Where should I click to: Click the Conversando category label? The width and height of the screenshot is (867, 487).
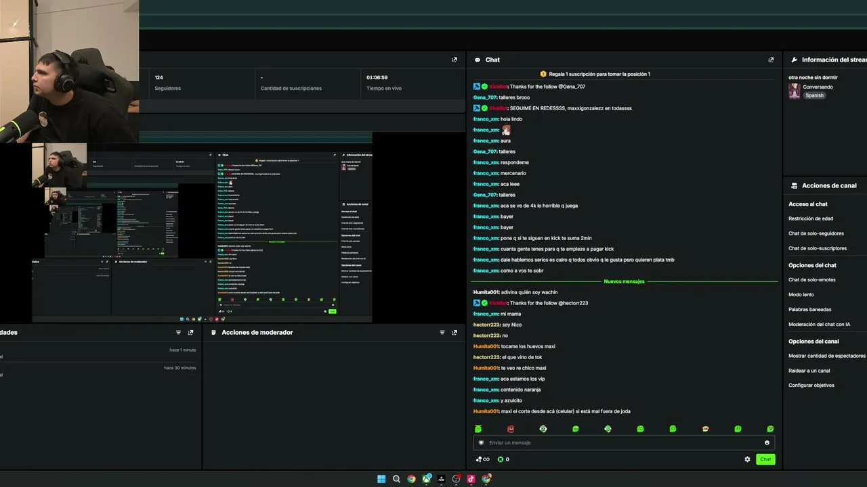click(x=818, y=87)
